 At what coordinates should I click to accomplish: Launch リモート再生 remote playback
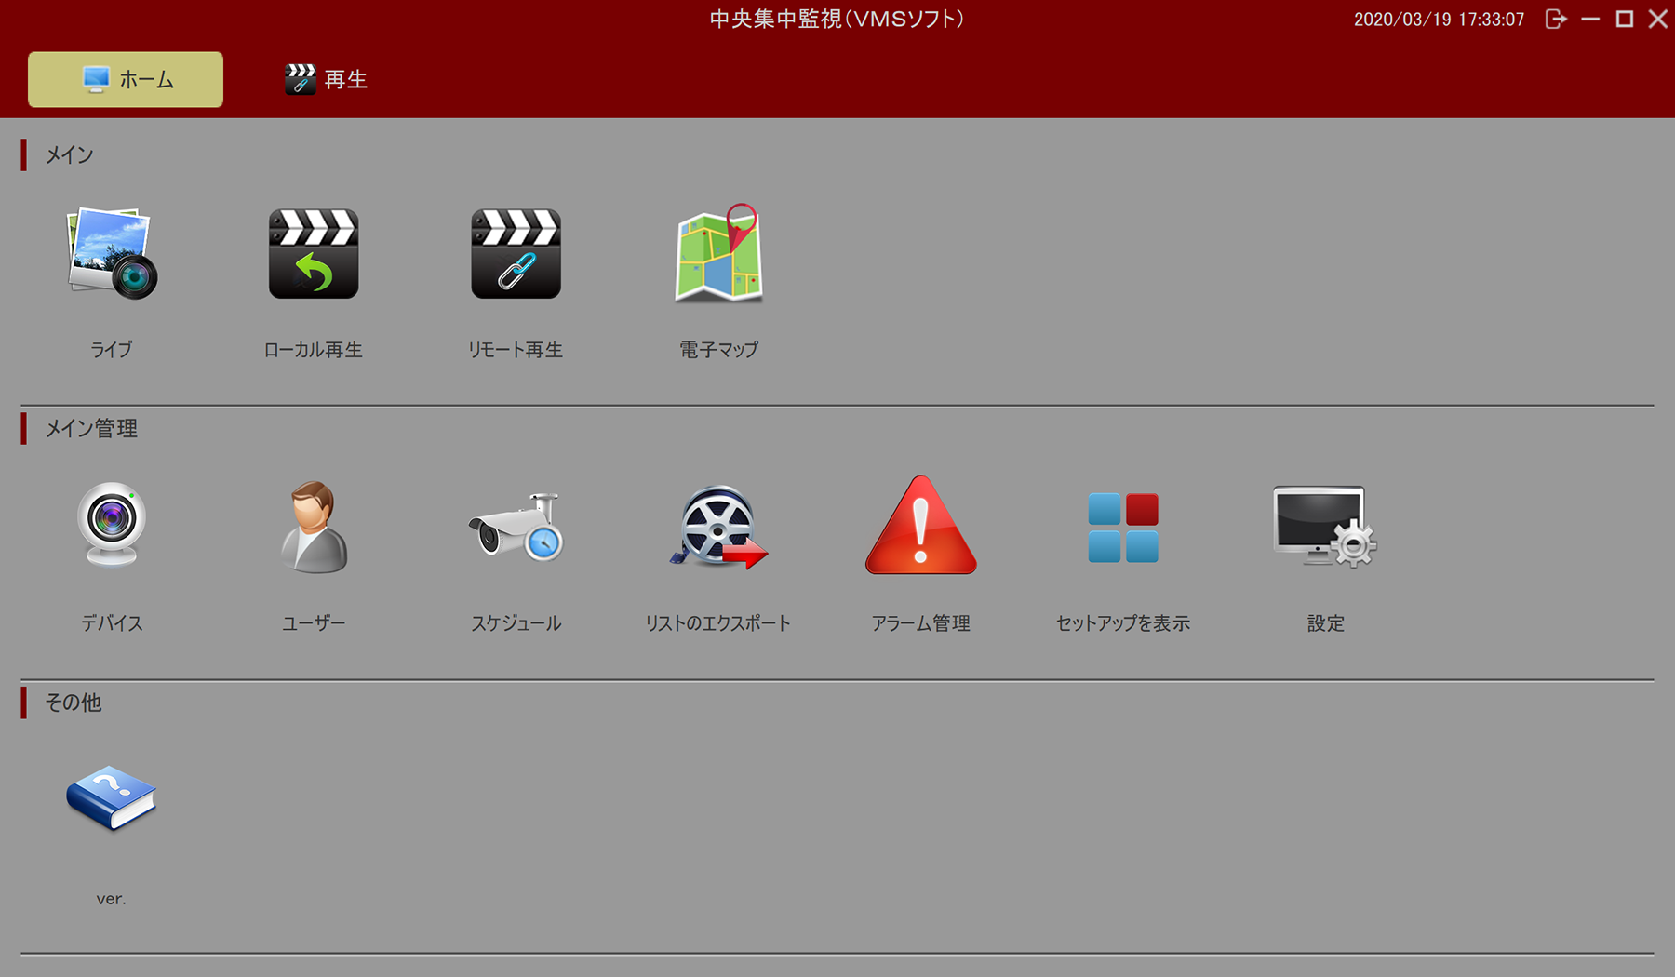(516, 253)
